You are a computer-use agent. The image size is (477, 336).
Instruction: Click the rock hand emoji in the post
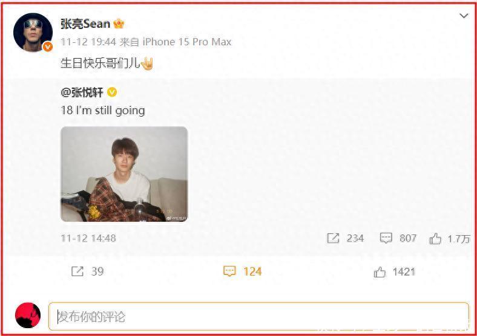click(x=147, y=63)
